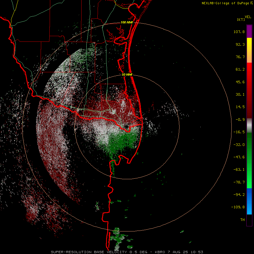254x254 pixels.
Task: Click the 14.5 legend value
Action: 240,107
